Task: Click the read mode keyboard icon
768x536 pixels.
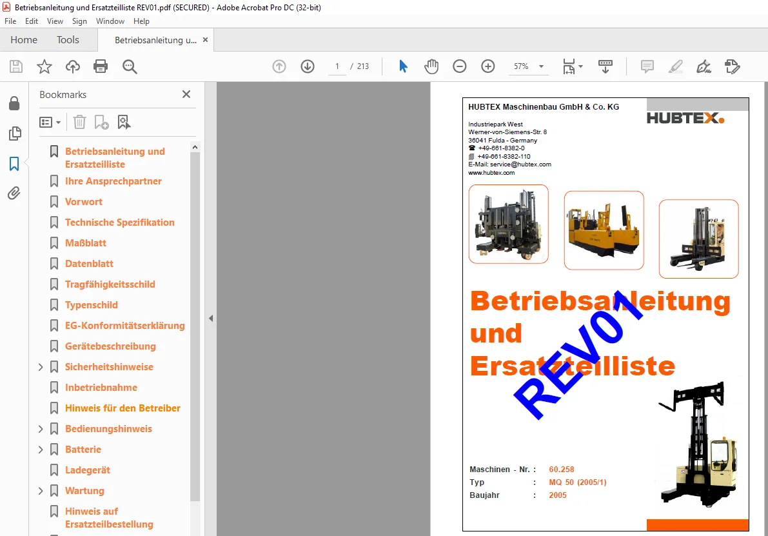Action: pos(606,66)
